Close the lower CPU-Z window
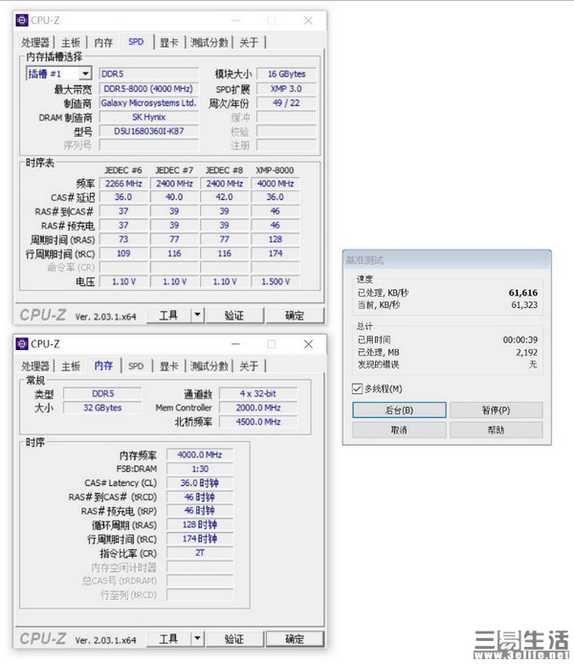This screenshot has height=664, width=574. [x=309, y=343]
